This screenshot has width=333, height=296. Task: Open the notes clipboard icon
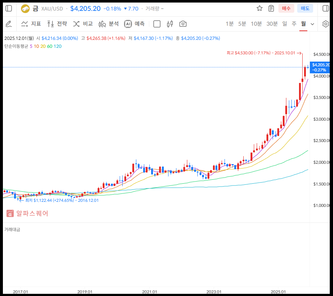coord(271,8)
